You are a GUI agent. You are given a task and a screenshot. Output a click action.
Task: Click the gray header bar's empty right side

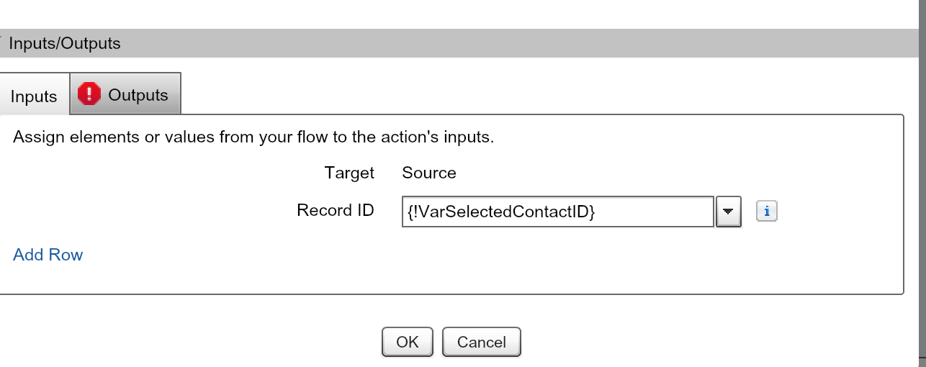point(648,43)
